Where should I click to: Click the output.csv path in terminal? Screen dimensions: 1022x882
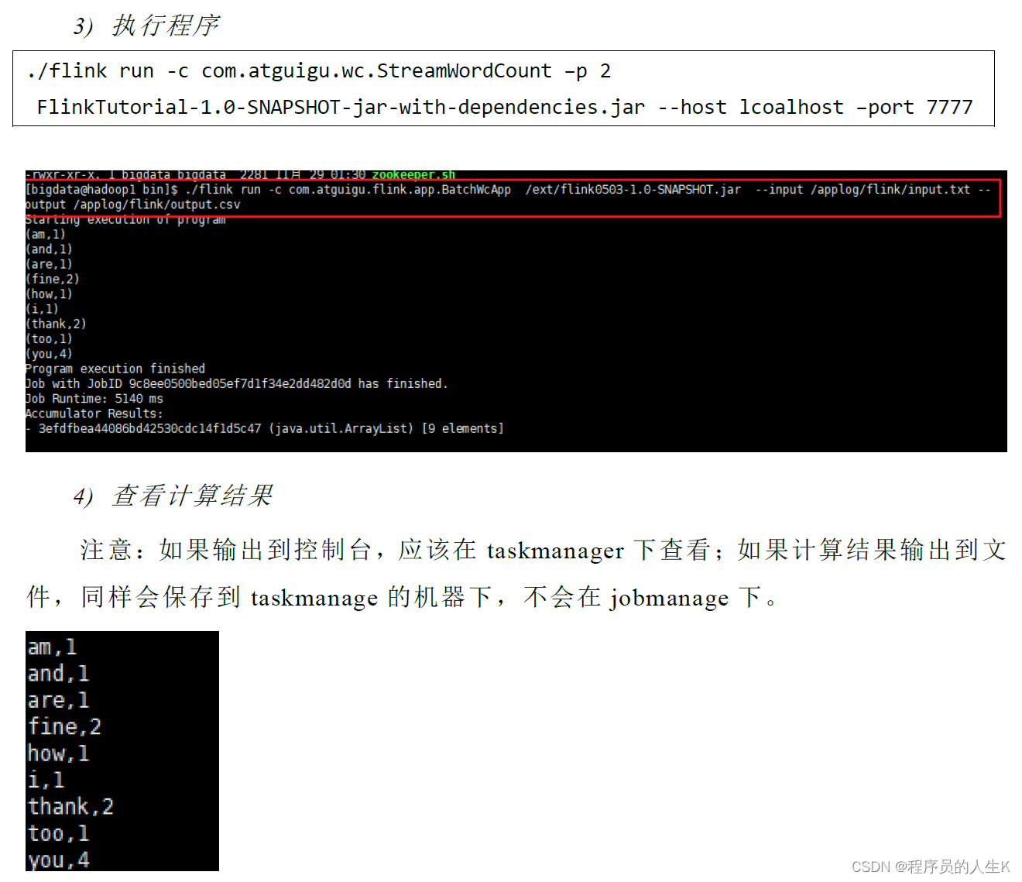tap(157, 204)
